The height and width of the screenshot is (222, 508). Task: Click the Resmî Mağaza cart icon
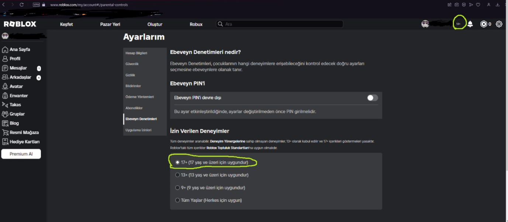(5, 132)
